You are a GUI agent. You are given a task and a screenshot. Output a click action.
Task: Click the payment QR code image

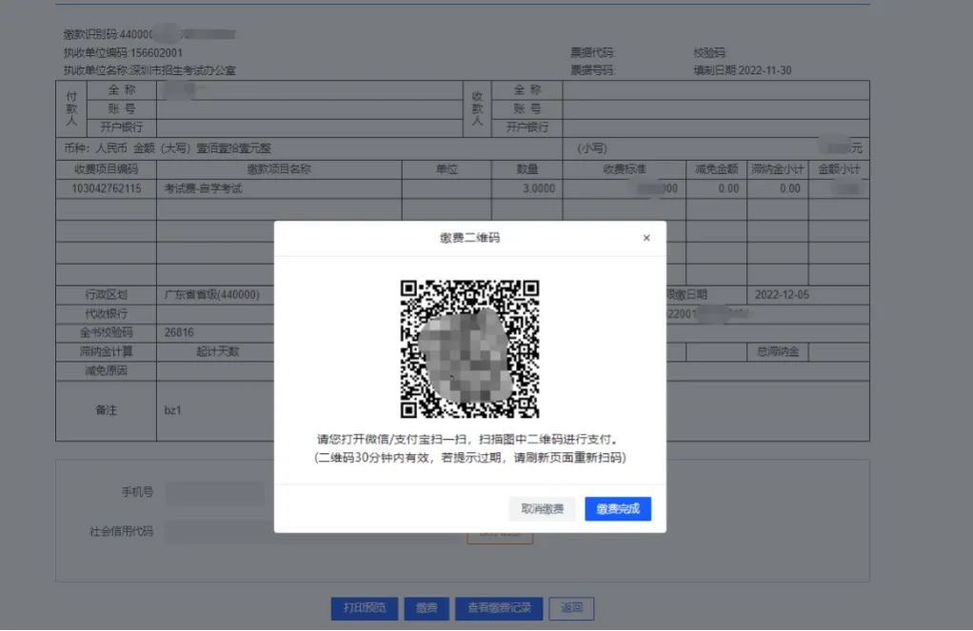pos(469,348)
